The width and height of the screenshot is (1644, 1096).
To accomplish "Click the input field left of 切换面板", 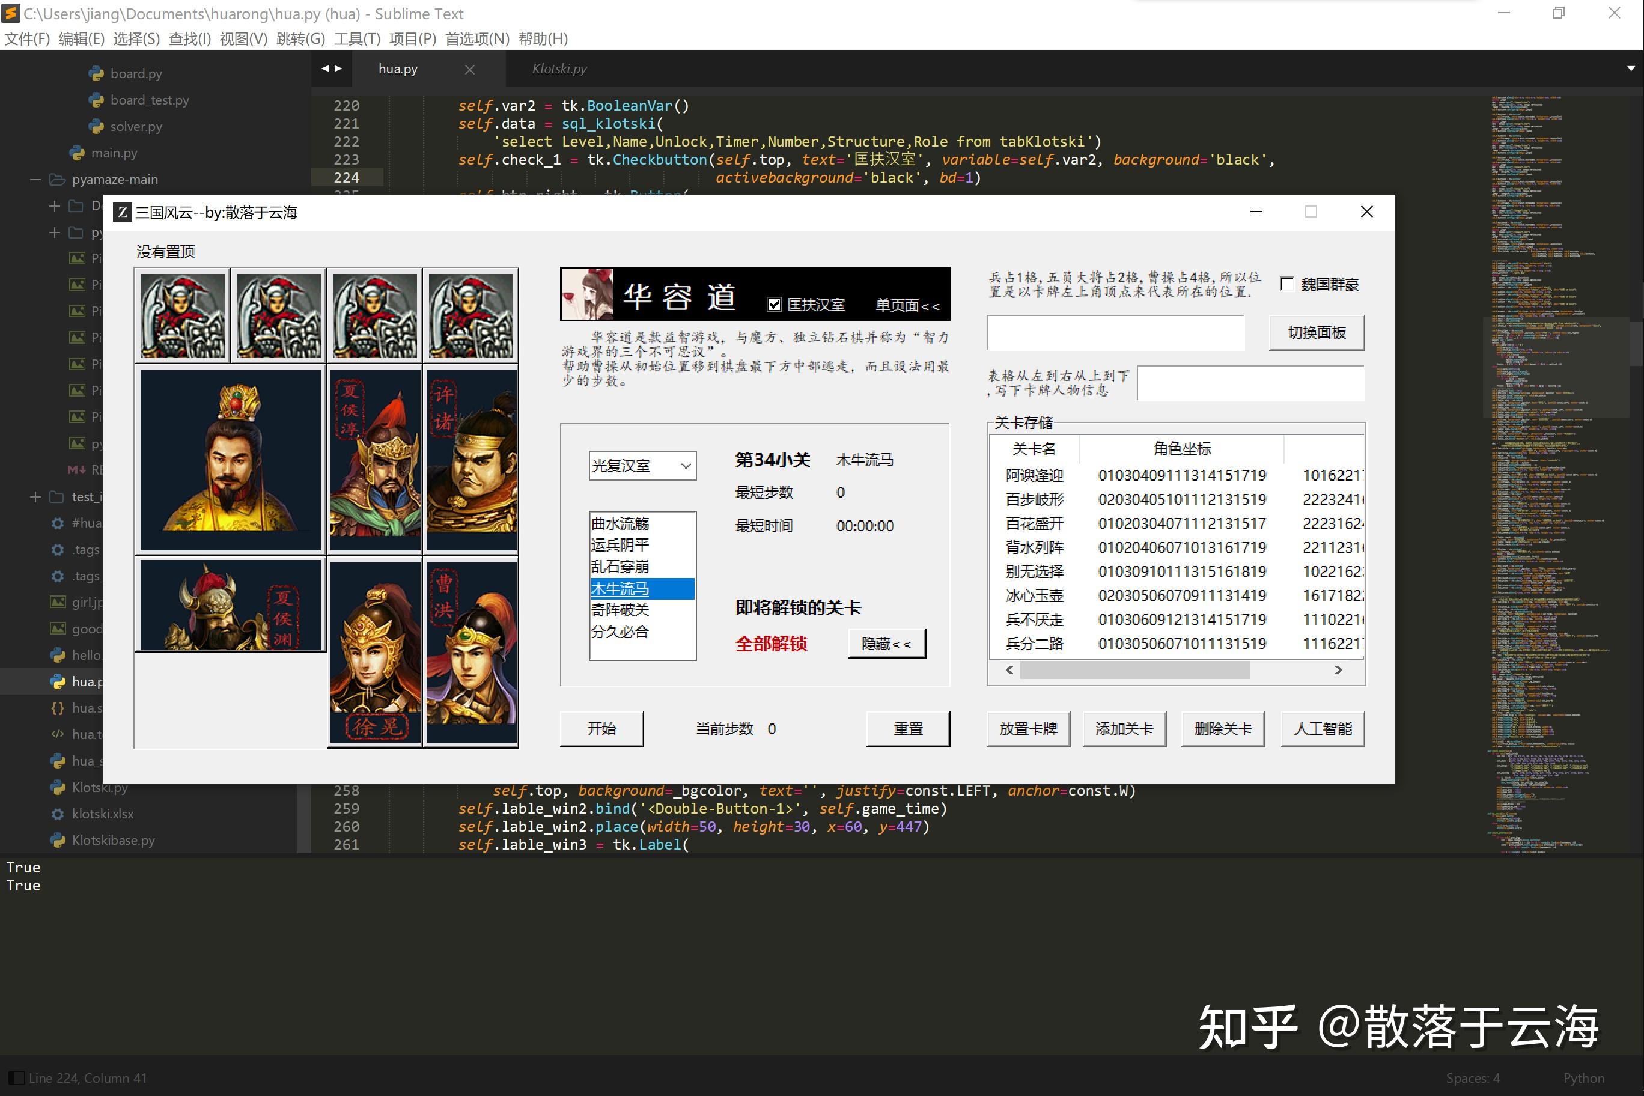I will click(1116, 333).
